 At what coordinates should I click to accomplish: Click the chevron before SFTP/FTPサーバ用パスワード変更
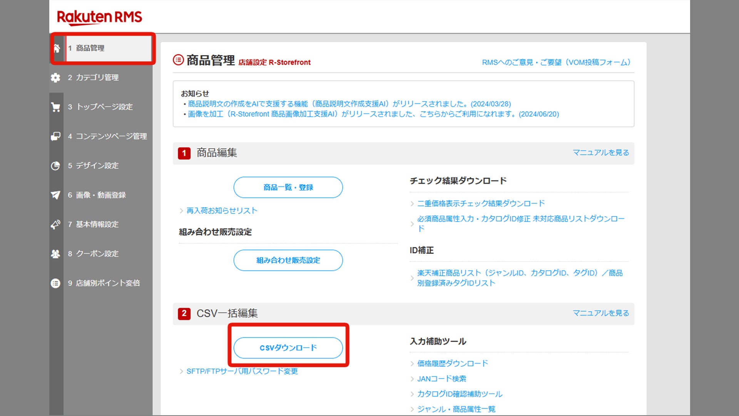click(181, 371)
